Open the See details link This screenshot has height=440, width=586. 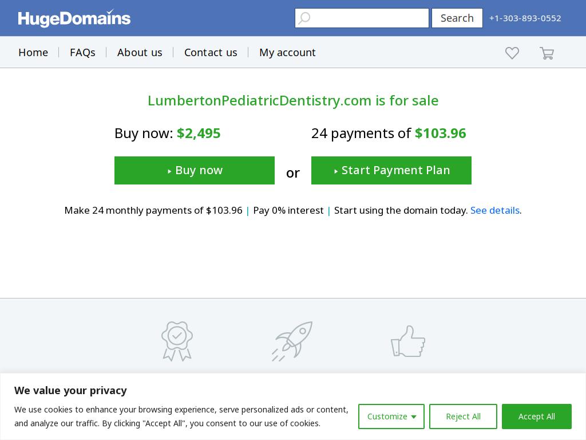[x=495, y=210]
